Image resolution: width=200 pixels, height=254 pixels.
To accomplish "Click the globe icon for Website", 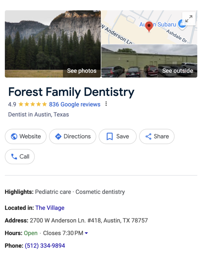I will tap(14, 137).
